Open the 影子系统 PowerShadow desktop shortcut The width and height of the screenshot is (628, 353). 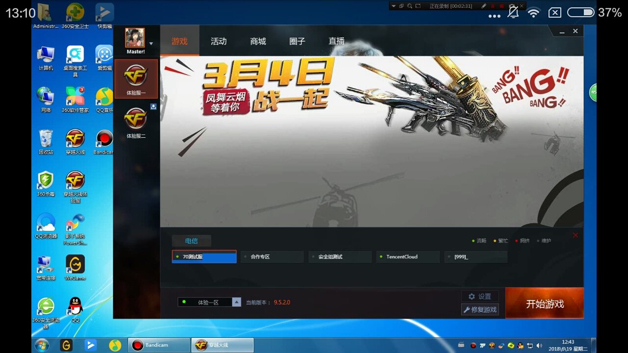pos(75,229)
